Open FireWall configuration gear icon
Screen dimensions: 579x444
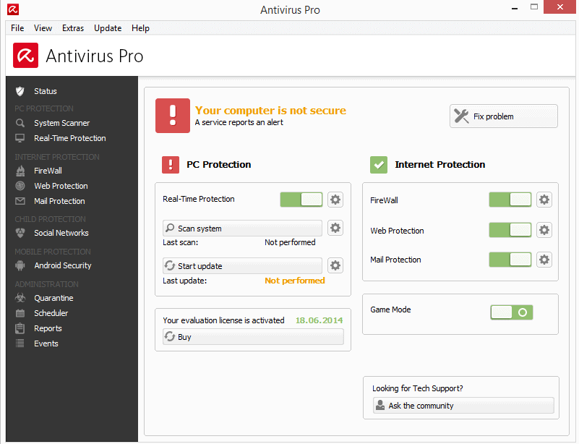[x=544, y=200]
